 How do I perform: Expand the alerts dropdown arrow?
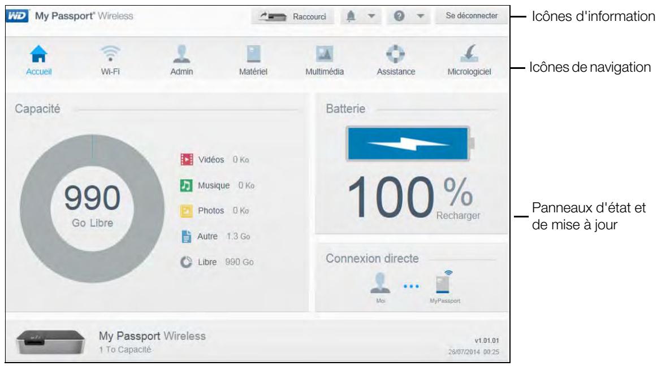(371, 16)
